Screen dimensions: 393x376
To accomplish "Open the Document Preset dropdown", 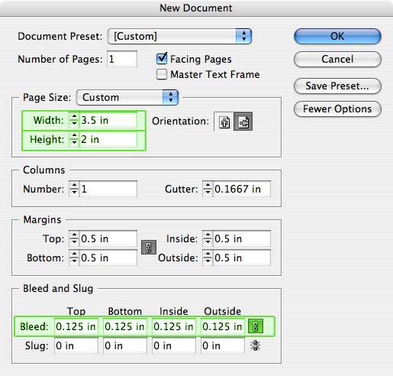I will pyautogui.click(x=179, y=36).
